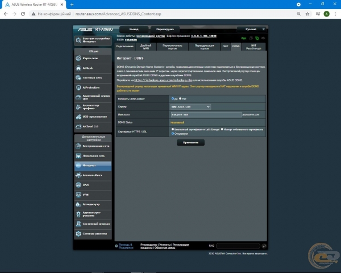
Task: Open Quick Internet Setup wizard icon
Action: (78, 40)
